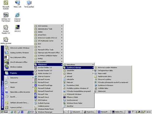Expand Zábava submenu arrow
Image resolution: width=152 pixels, height=114 pixels.
pyautogui.click(x=93, y=73)
